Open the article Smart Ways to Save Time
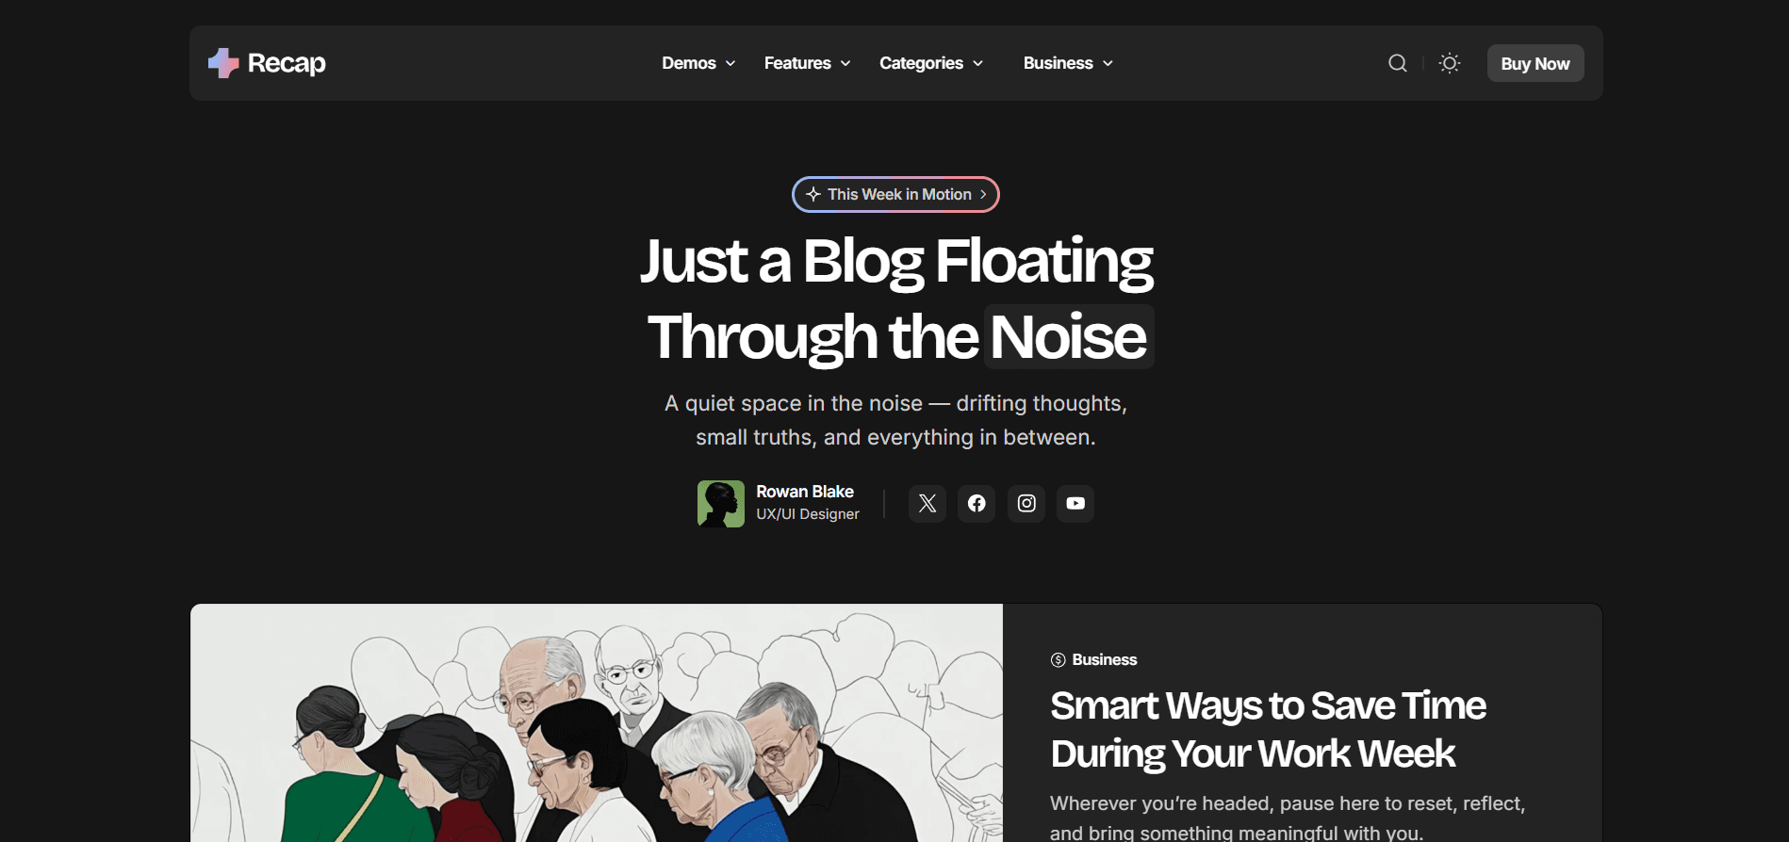 (1268, 730)
